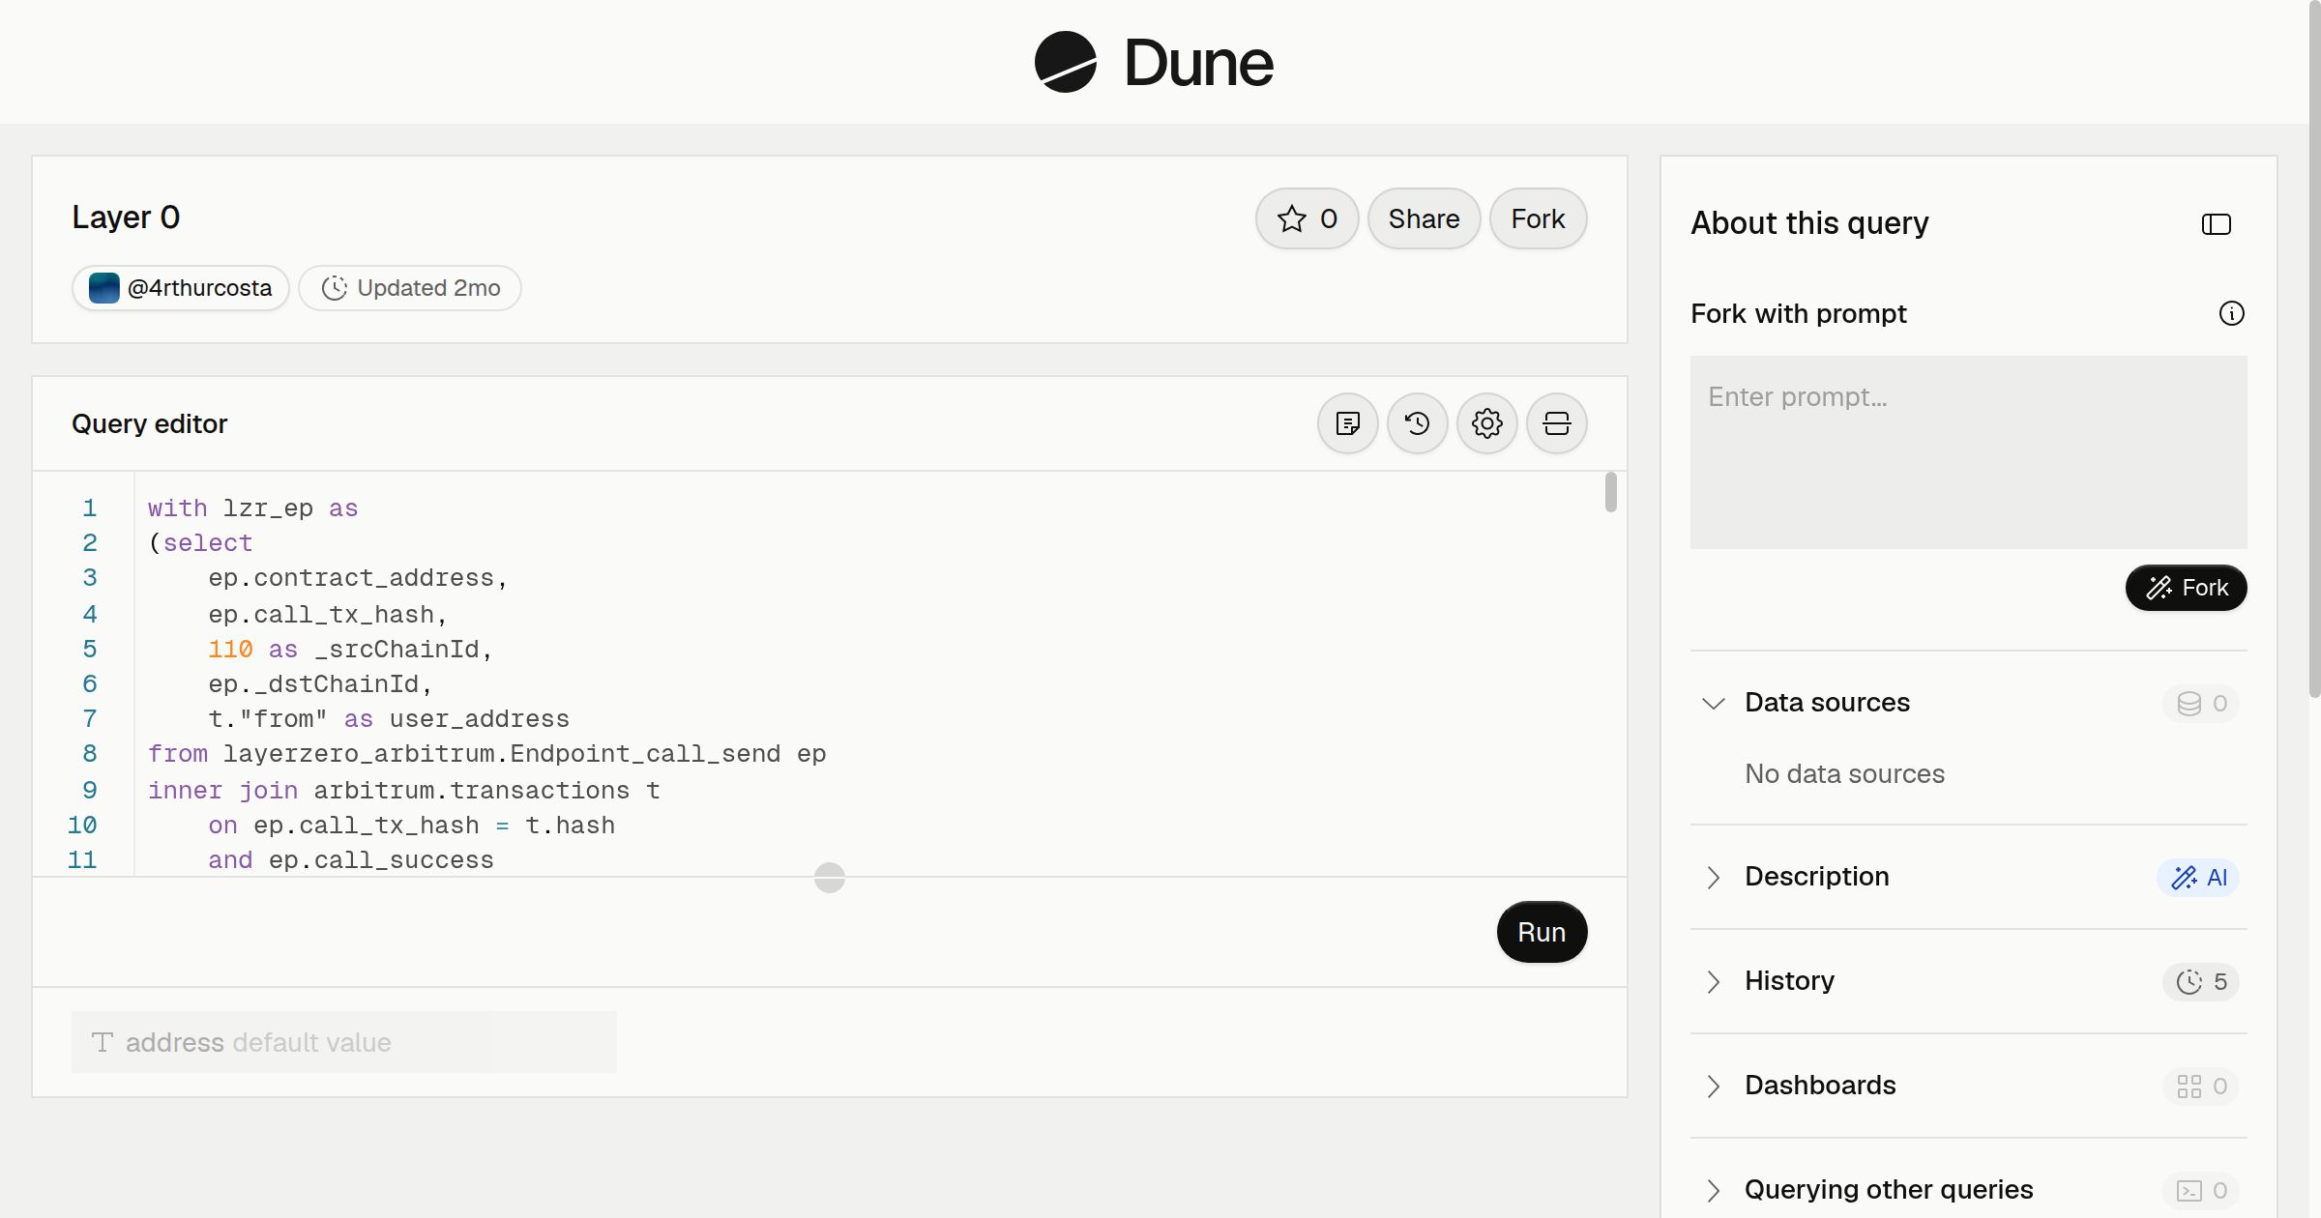Run the query

1542,932
